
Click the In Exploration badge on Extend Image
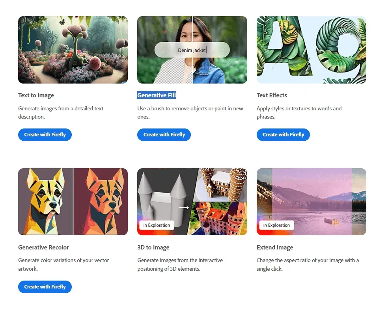tap(276, 225)
